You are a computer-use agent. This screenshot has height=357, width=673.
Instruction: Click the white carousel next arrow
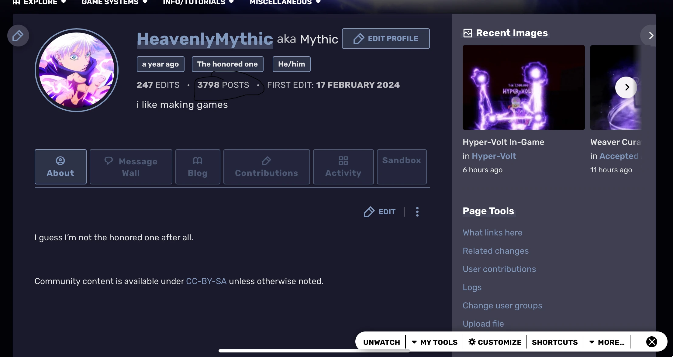[x=626, y=88]
